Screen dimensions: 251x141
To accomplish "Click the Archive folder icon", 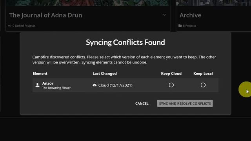I will coord(180,25).
